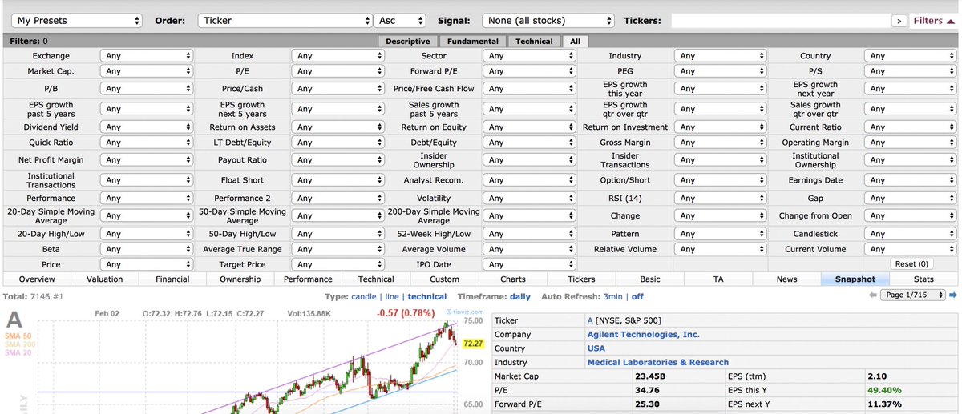Open the Charts view tab
The image size is (962, 414).
[513, 279]
